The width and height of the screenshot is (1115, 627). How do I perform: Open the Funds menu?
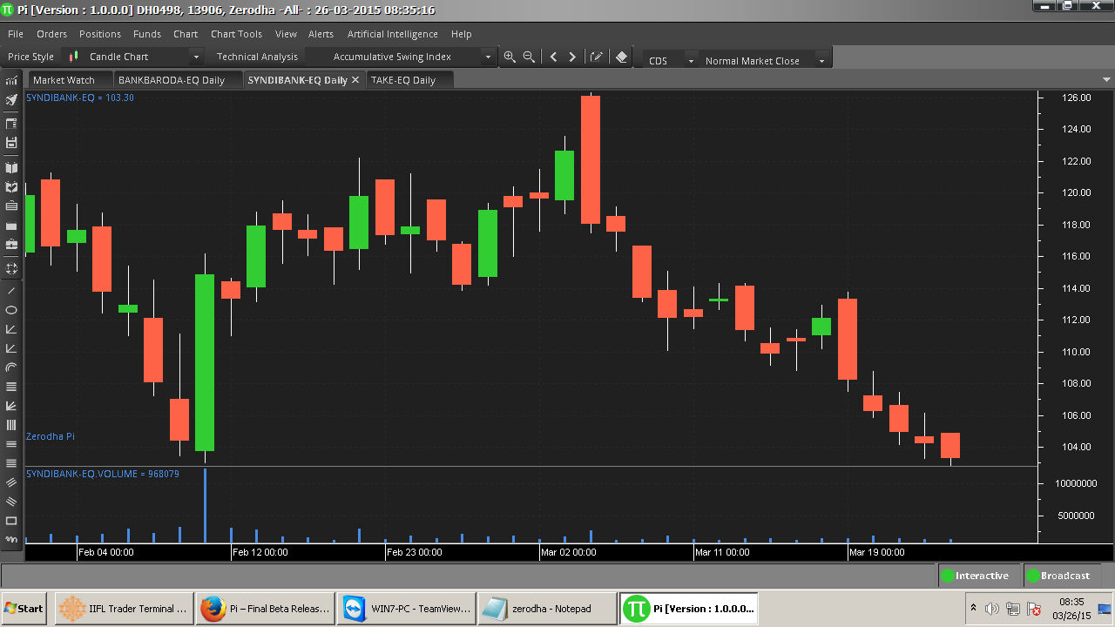pyautogui.click(x=147, y=34)
